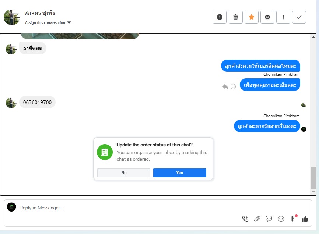Delete conversation with trash icon
This screenshot has width=319, height=234.
click(x=236, y=17)
